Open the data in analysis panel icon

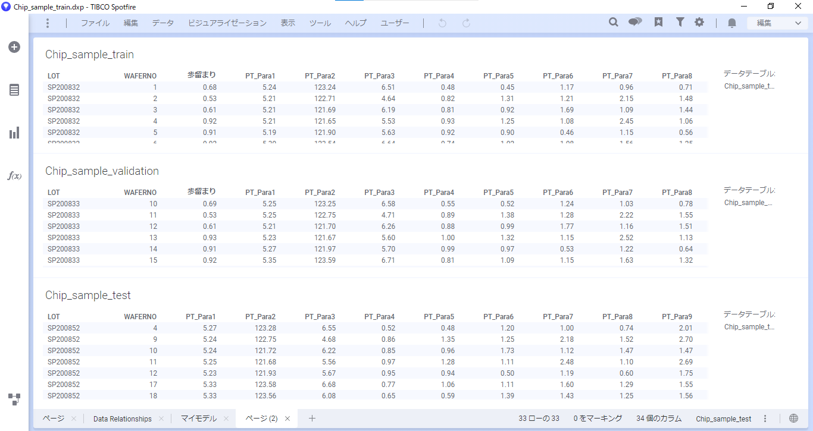tap(14, 90)
